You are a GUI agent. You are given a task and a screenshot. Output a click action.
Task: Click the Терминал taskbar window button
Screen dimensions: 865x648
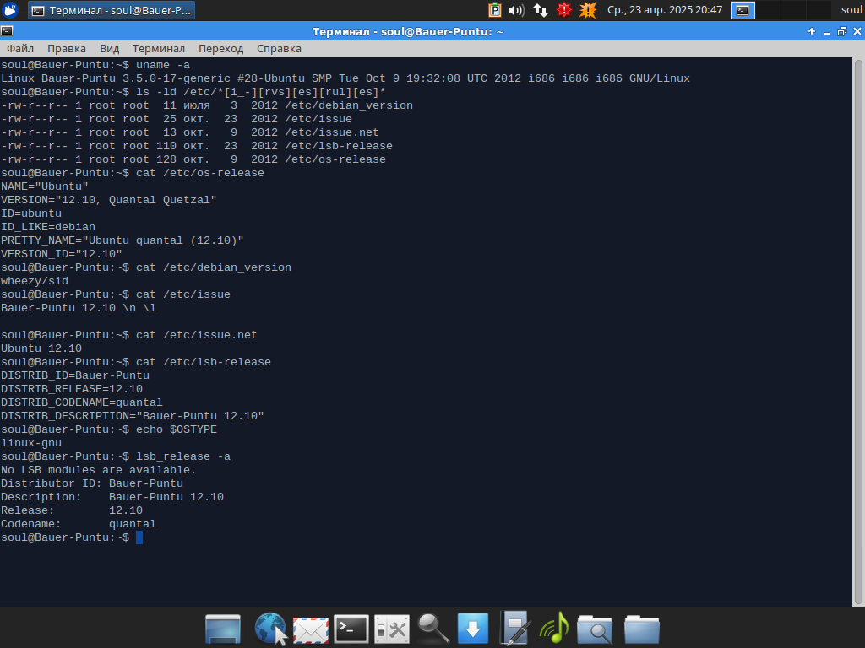[112, 10]
